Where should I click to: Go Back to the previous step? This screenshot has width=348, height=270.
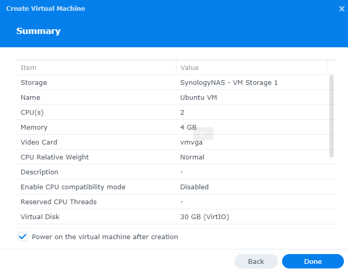[x=256, y=261]
